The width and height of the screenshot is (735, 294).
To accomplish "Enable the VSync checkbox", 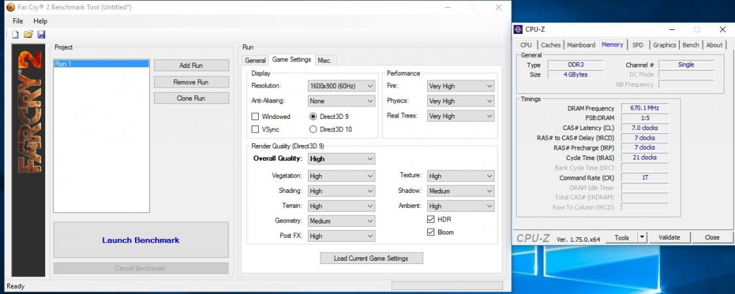I will coord(255,129).
